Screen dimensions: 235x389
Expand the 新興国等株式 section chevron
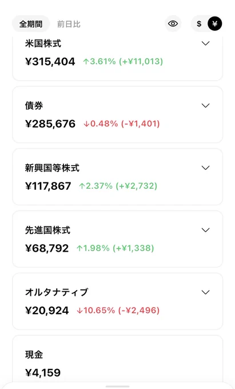point(205,168)
